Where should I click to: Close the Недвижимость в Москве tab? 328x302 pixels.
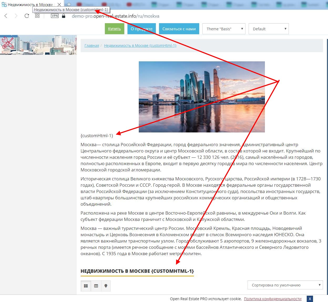click(59, 4)
